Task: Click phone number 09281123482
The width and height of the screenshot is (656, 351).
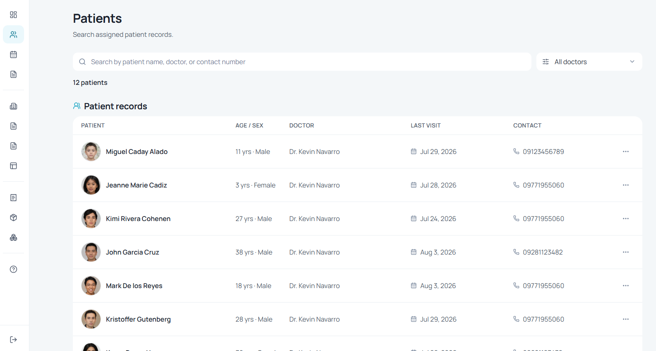Action: (x=543, y=252)
